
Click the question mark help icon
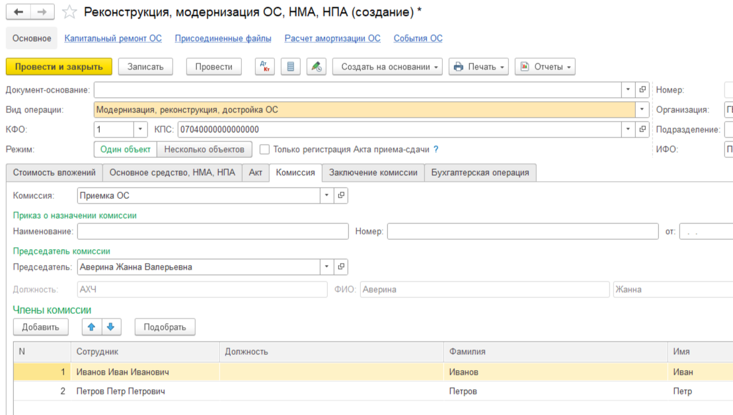tap(436, 149)
